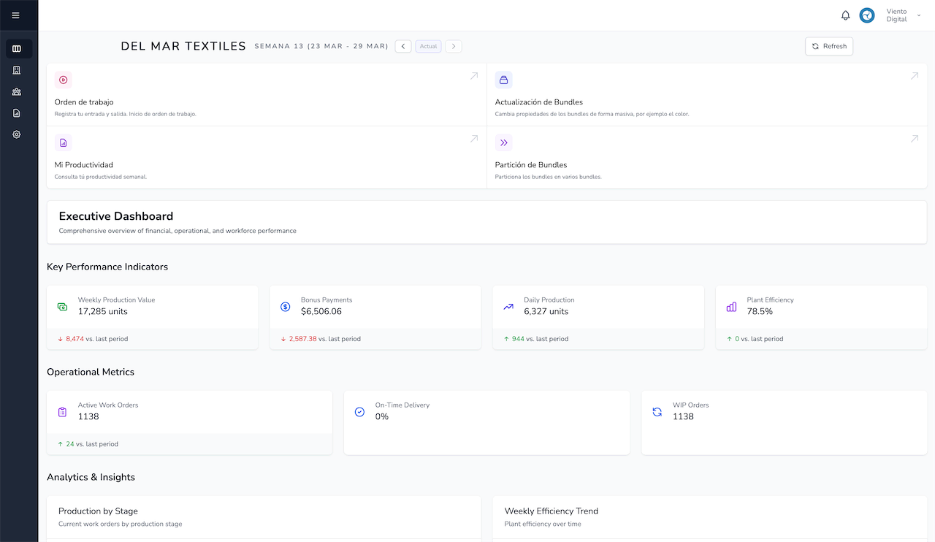Image resolution: width=935 pixels, height=542 pixels.
Task: Open the building icon in sidebar
Action: [17, 70]
